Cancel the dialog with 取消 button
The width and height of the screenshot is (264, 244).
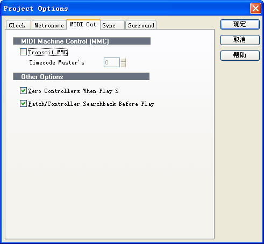click(240, 40)
